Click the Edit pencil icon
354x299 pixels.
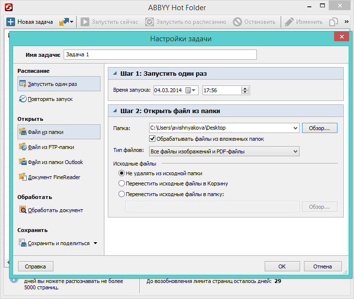[x=289, y=22]
